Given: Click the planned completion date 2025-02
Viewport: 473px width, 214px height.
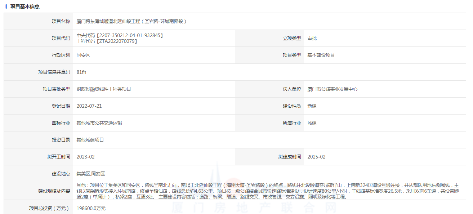Looking at the screenshot, I should pyautogui.click(x=316, y=157).
